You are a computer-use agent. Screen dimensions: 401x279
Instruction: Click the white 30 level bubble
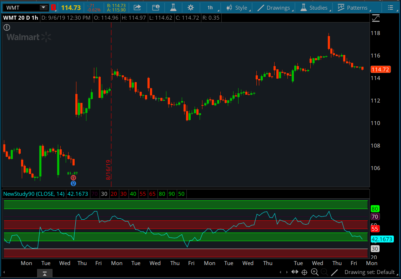click(375, 249)
